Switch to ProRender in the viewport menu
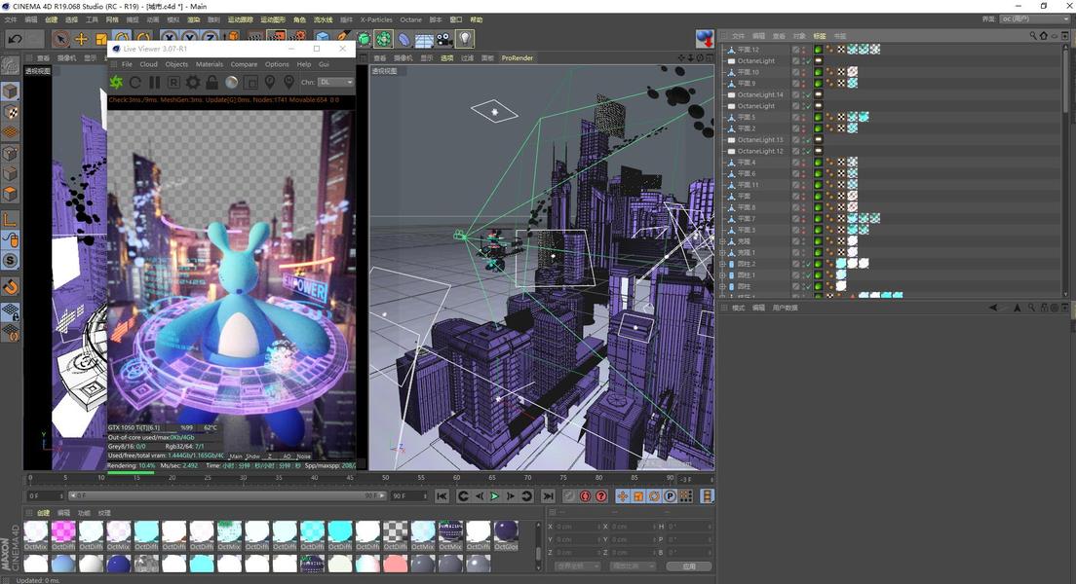The image size is (1076, 584). (517, 58)
